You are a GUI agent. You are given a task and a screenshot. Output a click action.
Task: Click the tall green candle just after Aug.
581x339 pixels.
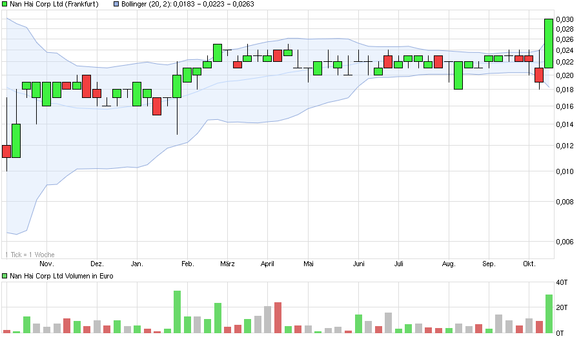pyautogui.click(x=458, y=75)
